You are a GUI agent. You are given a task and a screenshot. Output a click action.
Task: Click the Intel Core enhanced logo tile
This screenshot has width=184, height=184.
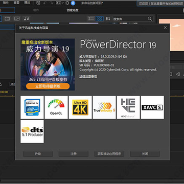(x=32, y=107)
